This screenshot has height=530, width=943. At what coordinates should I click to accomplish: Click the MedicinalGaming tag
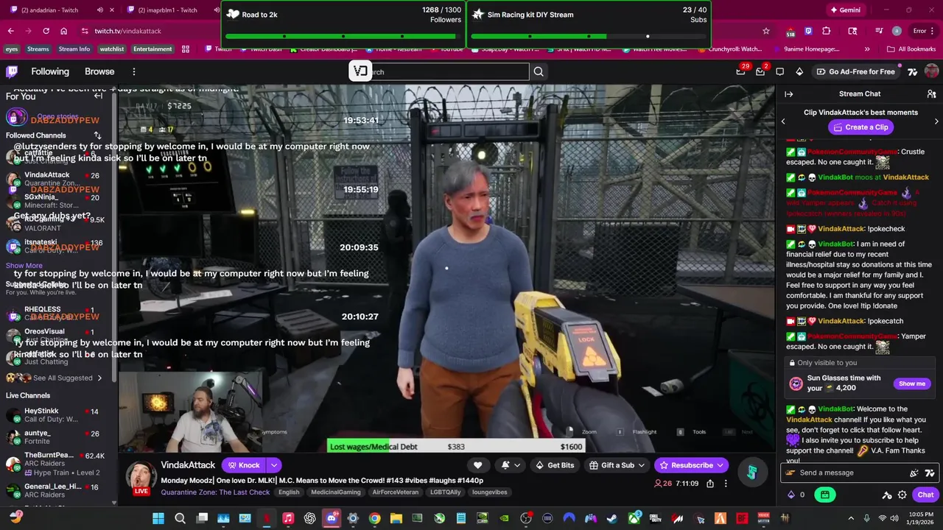tap(336, 492)
